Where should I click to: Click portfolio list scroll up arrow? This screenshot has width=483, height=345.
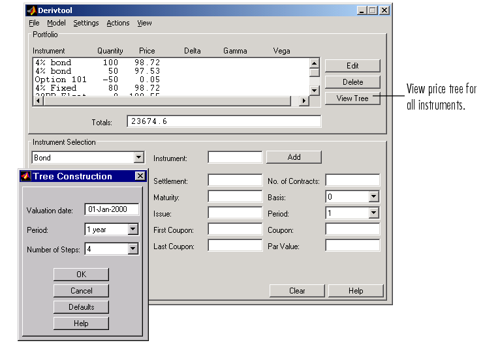point(314,63)
